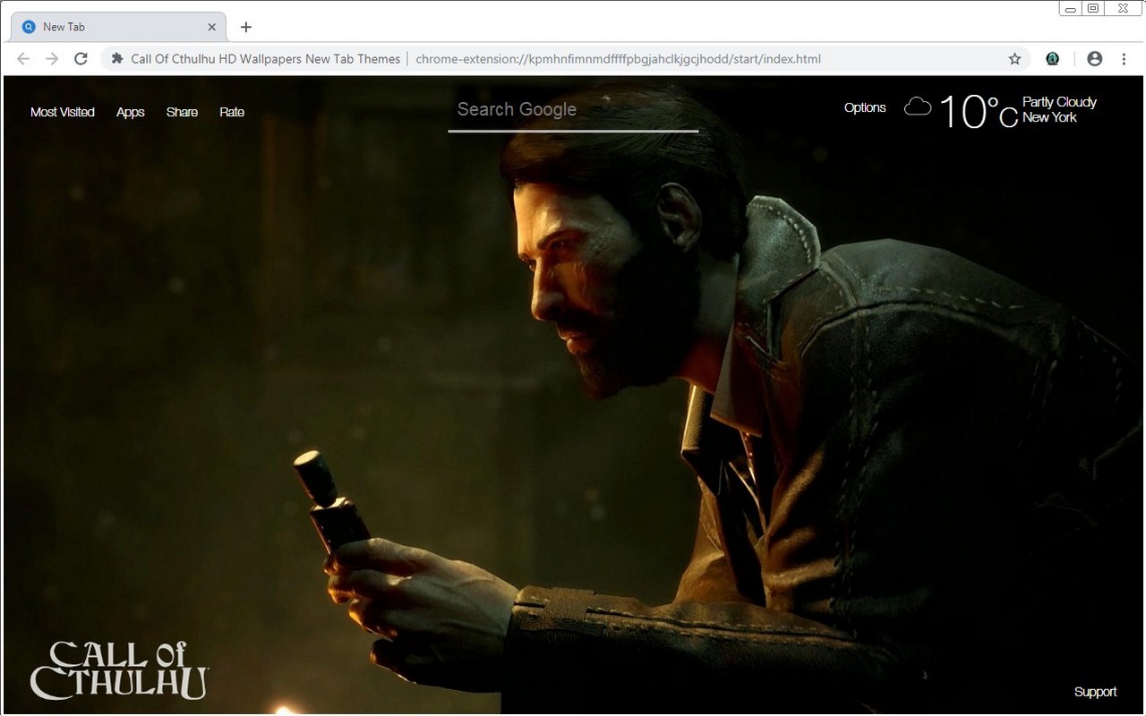Select the New Tab browser tab
Image resolution: width=1146 pixels, height=716 pixels.
tap(118, 27)
